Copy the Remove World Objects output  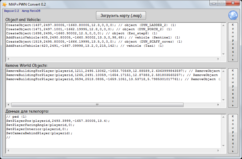233,88
